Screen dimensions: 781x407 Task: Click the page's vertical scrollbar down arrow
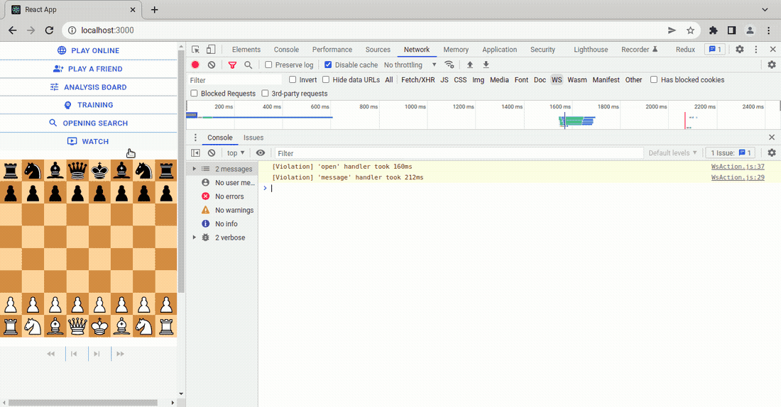pos(181,394)
